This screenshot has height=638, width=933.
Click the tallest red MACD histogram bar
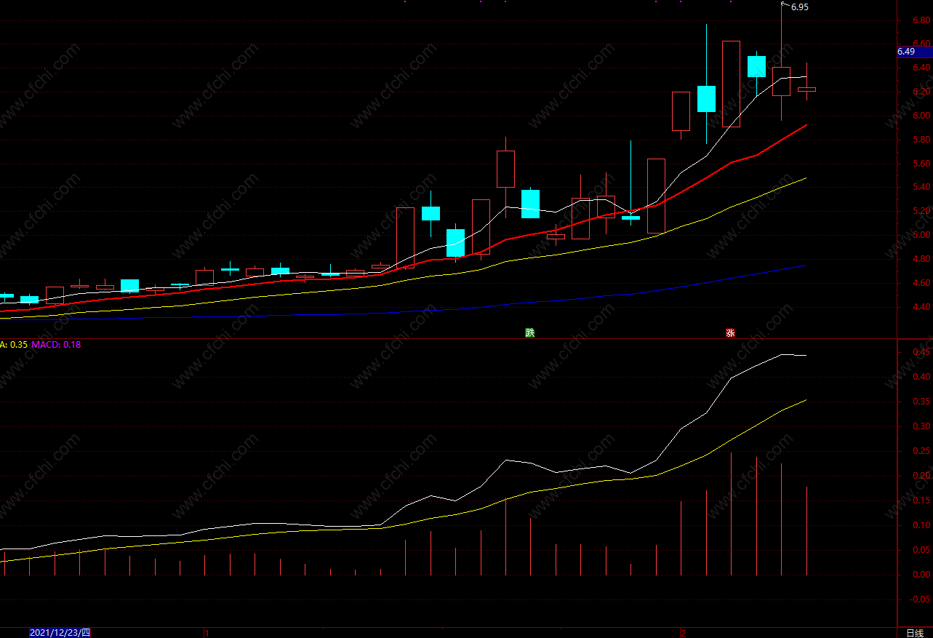click(x=732, y=514)
